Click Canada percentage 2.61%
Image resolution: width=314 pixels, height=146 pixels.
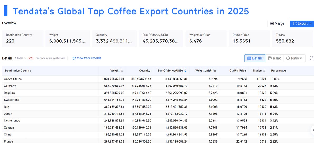(x=274, y=128)
